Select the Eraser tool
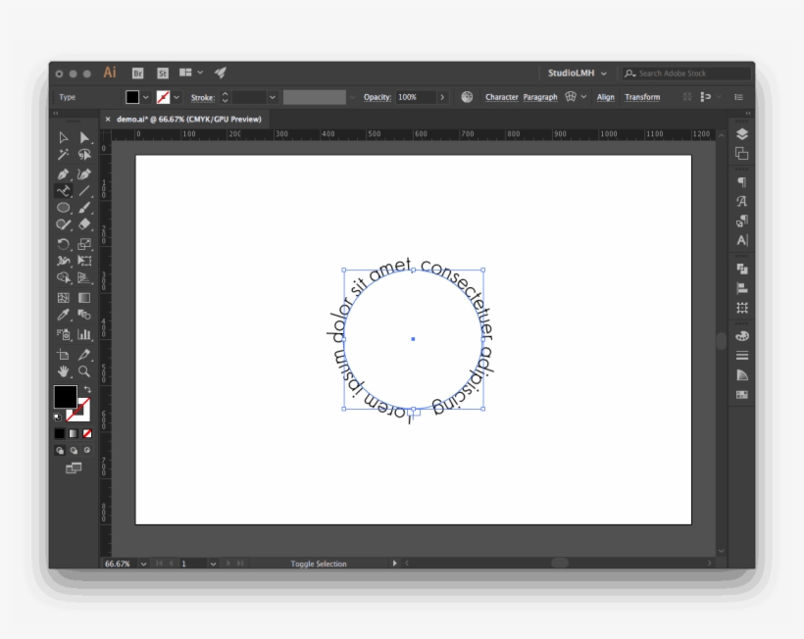 (x=84, y=224)
